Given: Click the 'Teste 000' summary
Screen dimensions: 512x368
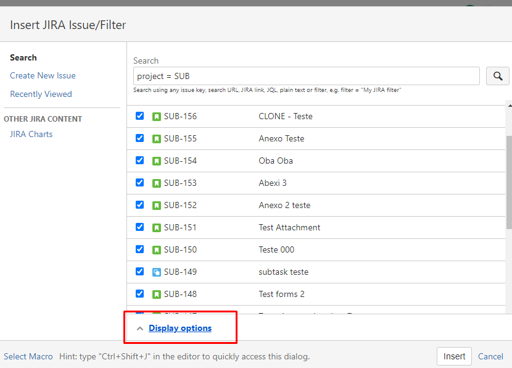Looking at the screenshot, I should [276, 249].
